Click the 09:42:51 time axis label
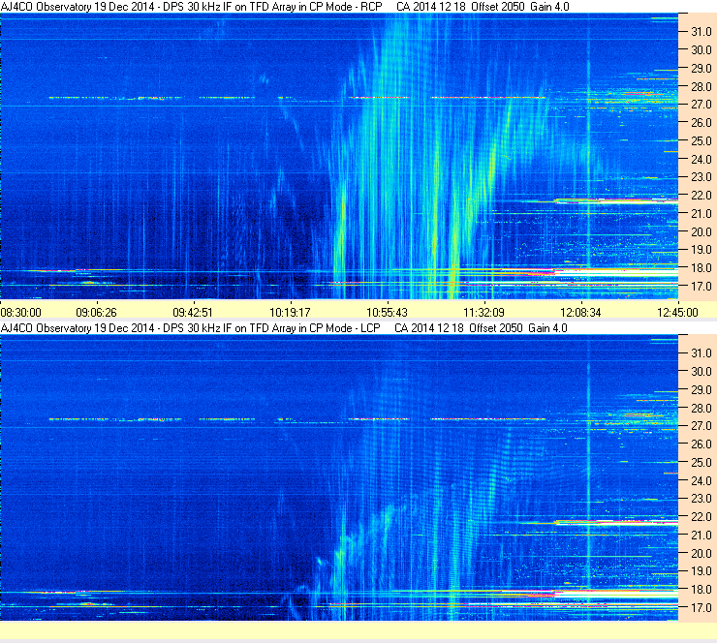 pyautogui.click(x=193, y=313)
